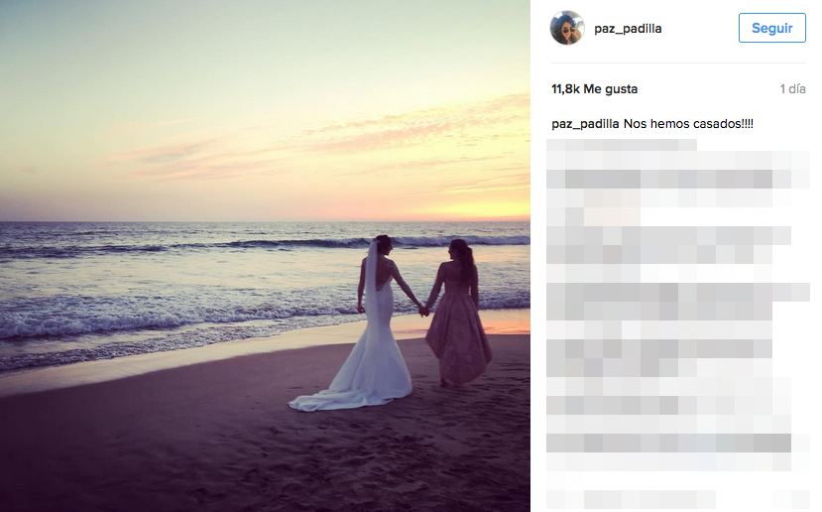The height and width of the screenshot is (512, 822).
Task: Click the Seguir follow button
Action: pos(771,28)
